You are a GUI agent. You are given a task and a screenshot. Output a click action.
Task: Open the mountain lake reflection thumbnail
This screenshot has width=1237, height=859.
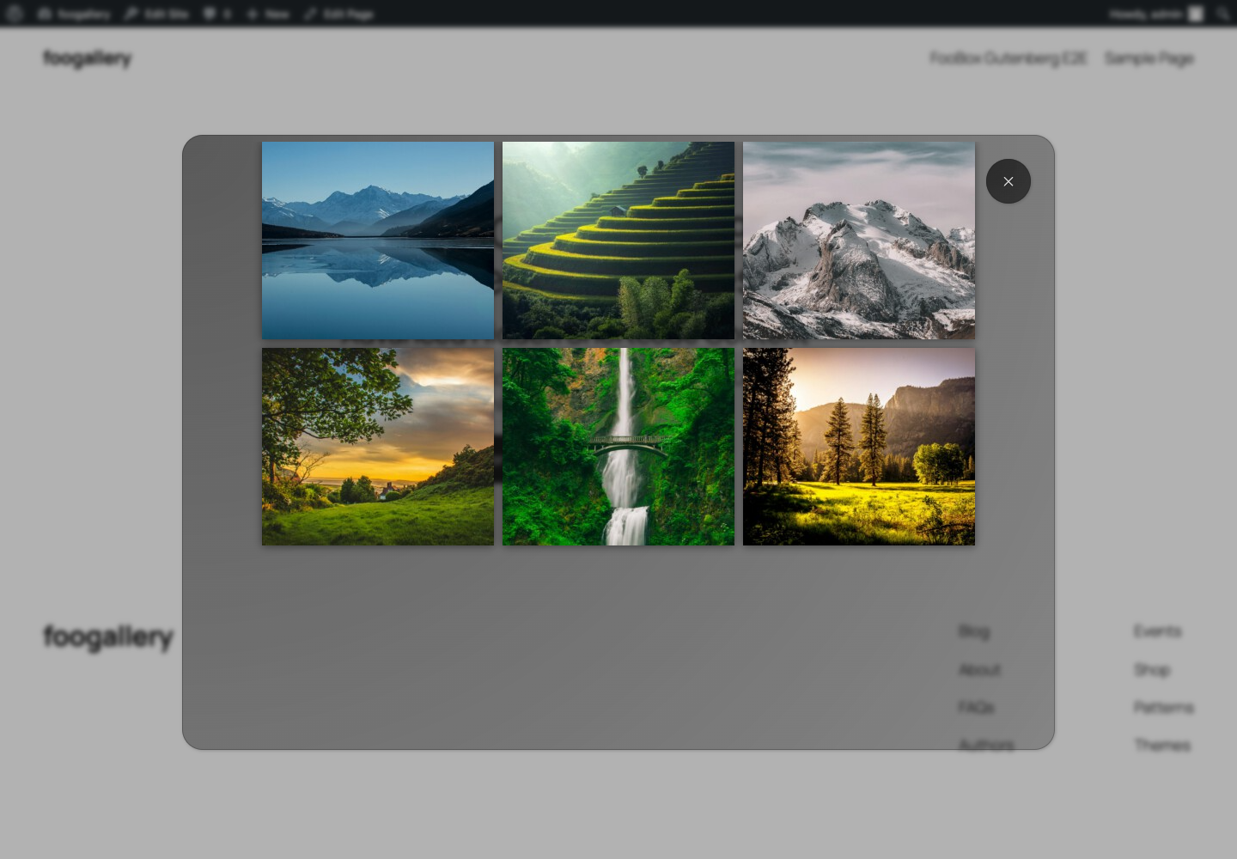pyautogui.click(x=378, y=241)
